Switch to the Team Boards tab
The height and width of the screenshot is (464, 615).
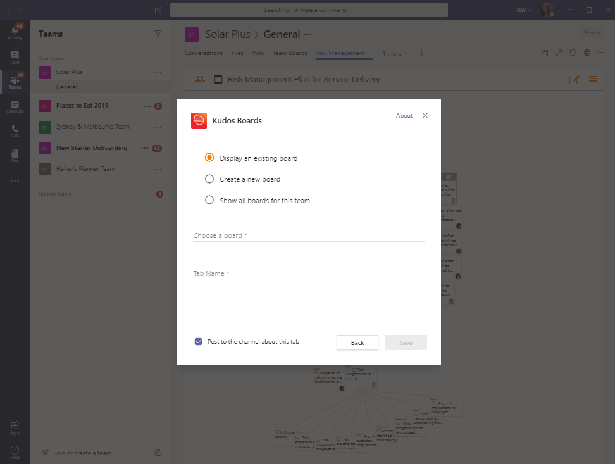tap(290, 53)
